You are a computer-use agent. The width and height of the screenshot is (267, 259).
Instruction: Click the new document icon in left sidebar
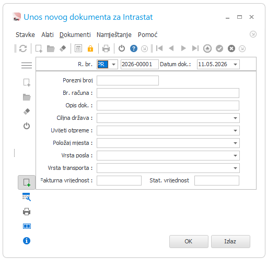pos(27,82)
